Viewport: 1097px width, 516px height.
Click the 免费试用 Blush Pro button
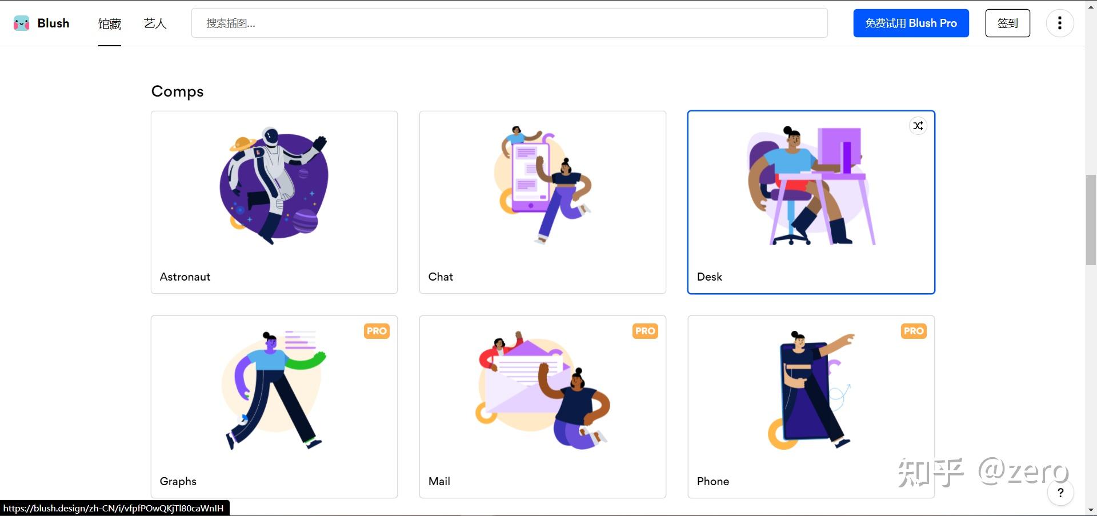[911, 23]
